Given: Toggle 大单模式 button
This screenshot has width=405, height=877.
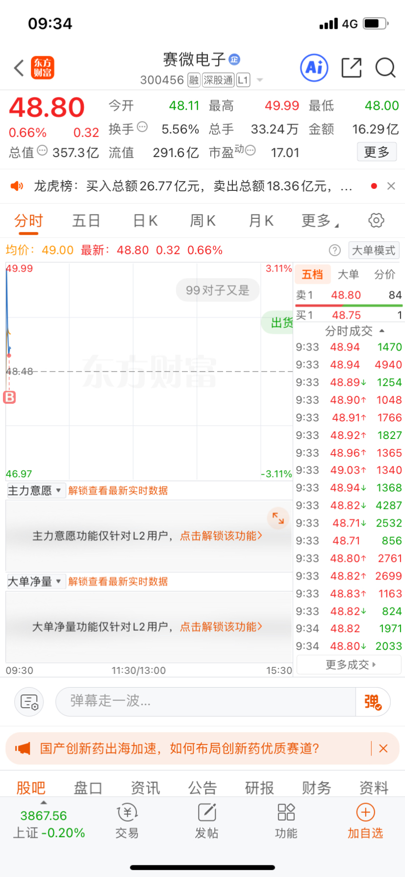Looking at the screenshot, I should tap(374, 251).
